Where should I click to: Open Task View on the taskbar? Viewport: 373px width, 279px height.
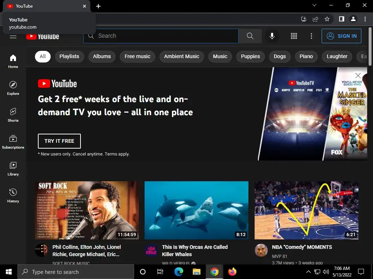(160, 272)
